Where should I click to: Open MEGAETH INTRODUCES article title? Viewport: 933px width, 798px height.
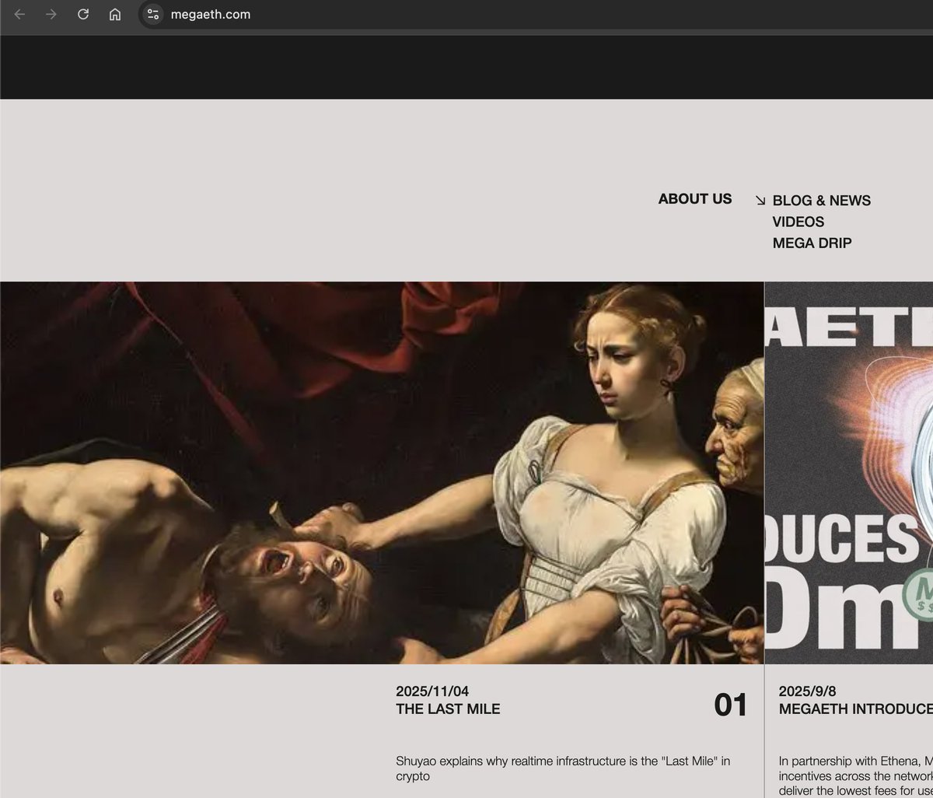[x=855, y=709]
